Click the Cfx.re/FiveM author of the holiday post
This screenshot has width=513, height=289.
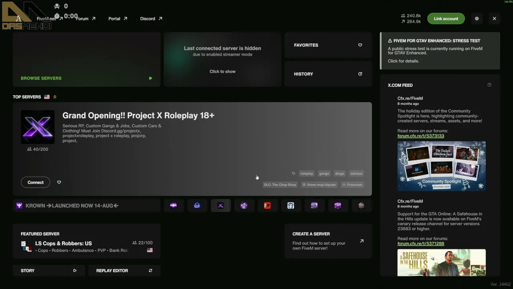pyautogui.click(x=410, y=98)
